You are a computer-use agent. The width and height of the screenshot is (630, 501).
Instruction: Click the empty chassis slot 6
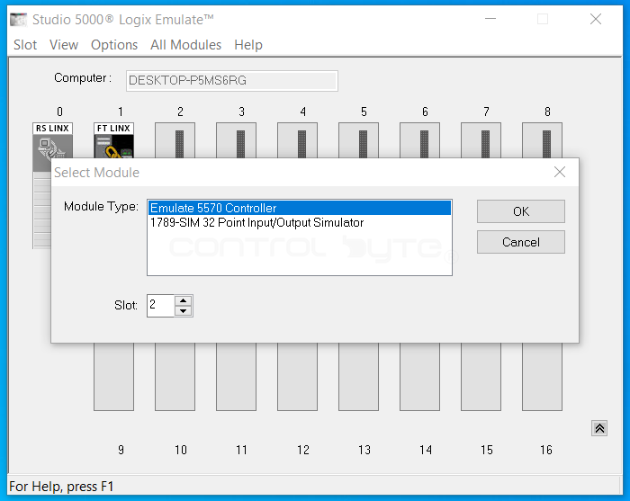click(420, 141)
